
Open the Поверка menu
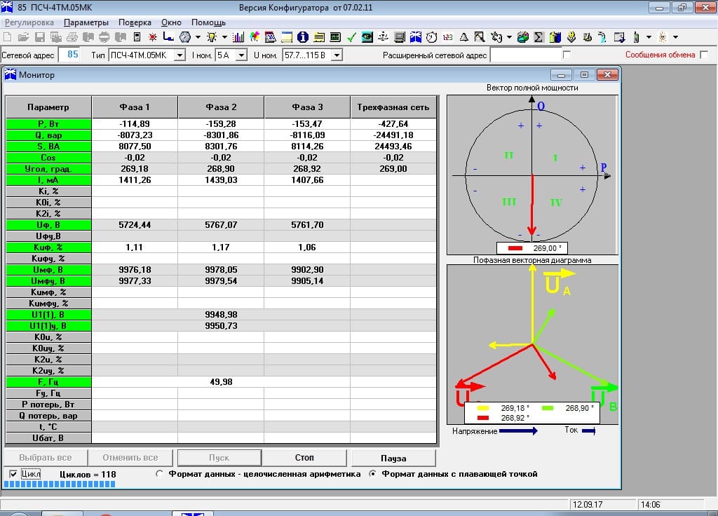(x=135, y=22)
